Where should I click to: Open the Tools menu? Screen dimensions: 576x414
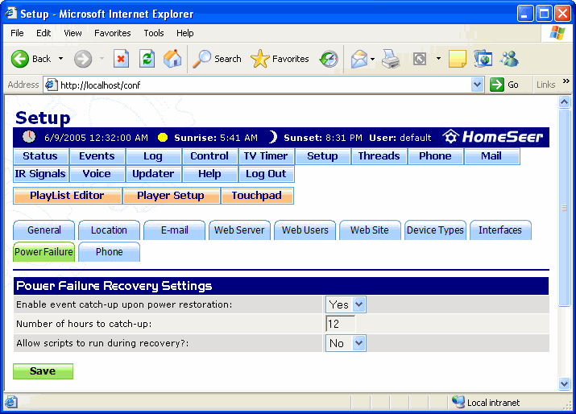coord(154,33)
